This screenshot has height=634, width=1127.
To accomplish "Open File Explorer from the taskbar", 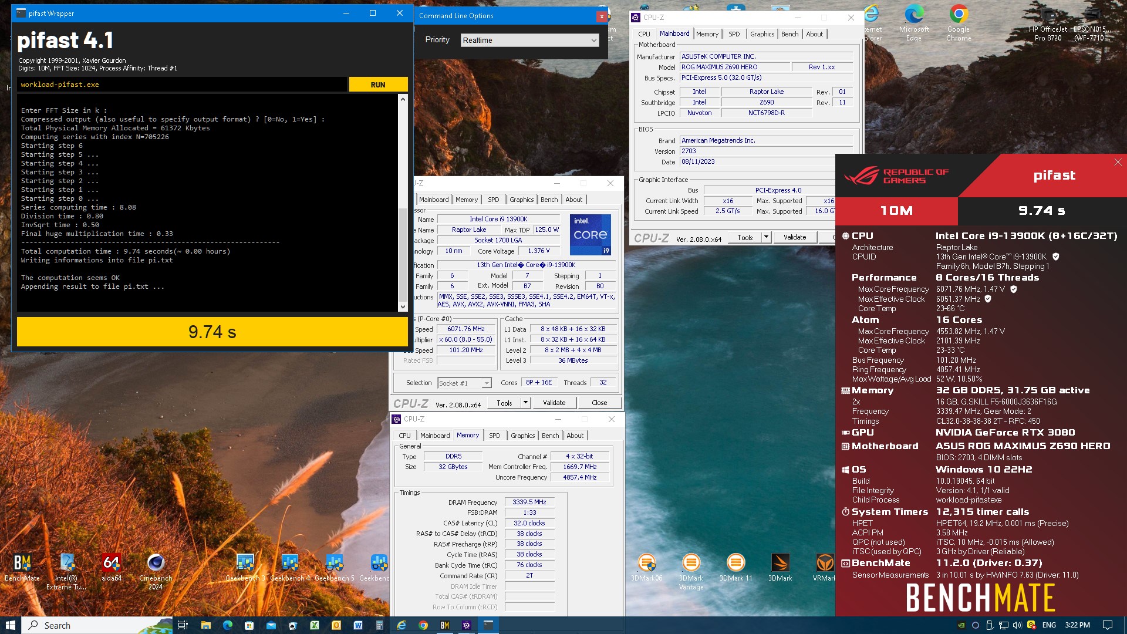I will 205,625.
